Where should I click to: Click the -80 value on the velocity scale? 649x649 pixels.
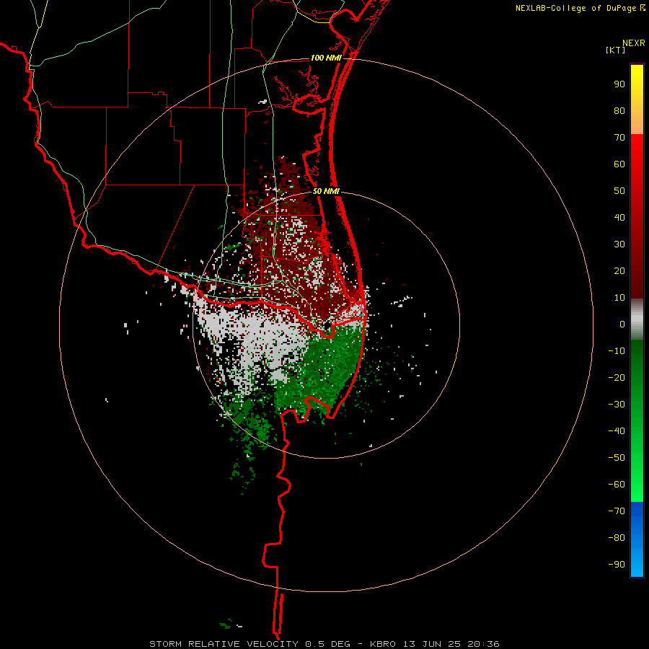[x=617, y=538]
